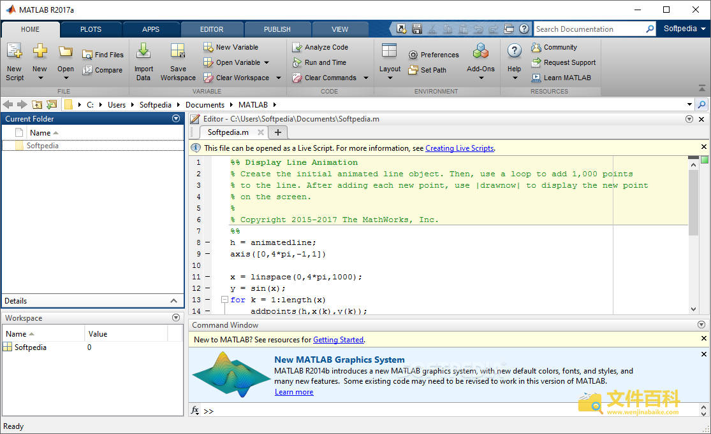
Task: Go back in folder history
Action: (x=8, y=104)
